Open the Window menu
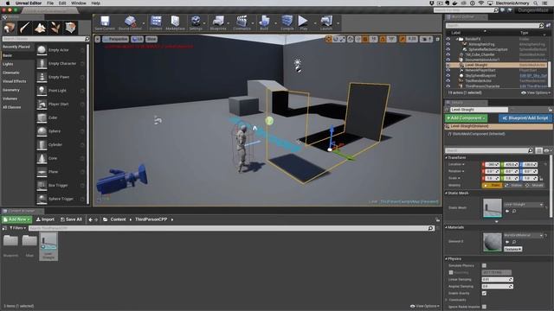Viewport: 554px width, 311px height. point(79,3)
